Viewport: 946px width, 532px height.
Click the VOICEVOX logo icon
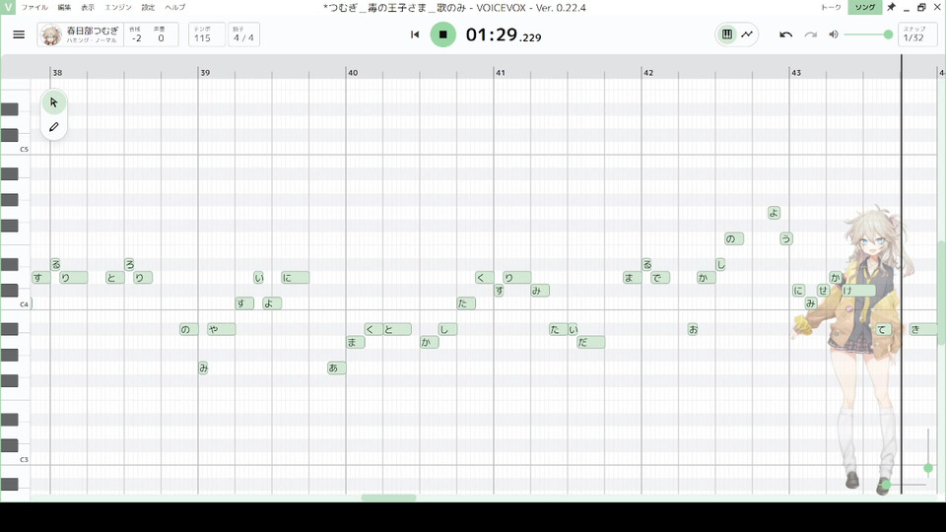tap(7, 7)
